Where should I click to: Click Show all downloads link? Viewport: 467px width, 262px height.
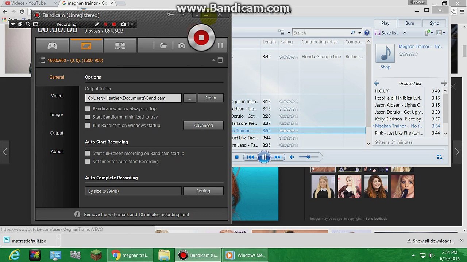(433, 241)
